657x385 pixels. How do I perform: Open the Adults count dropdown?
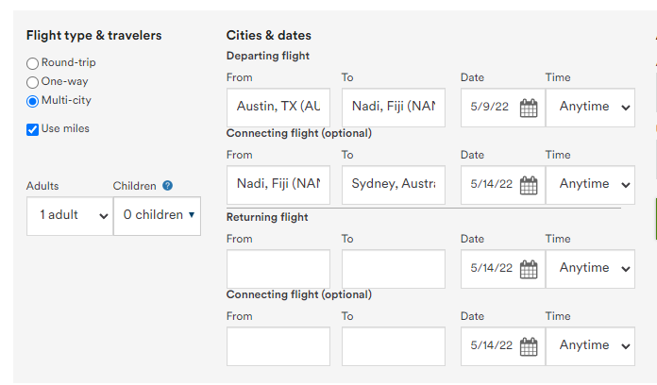coord(69,215)
